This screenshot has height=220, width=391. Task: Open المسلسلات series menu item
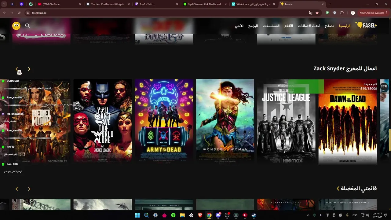271,26
